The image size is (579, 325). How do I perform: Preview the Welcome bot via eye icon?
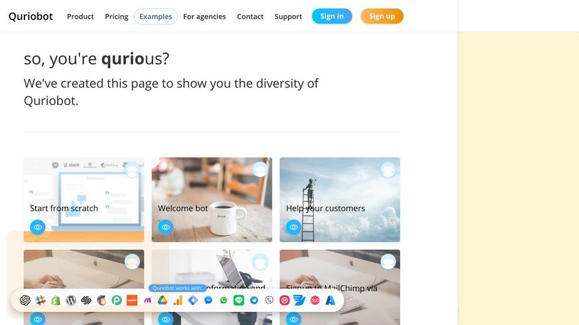165,227
